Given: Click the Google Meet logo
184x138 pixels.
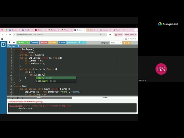Looking at the screenshot, I should tap(168, 24).
